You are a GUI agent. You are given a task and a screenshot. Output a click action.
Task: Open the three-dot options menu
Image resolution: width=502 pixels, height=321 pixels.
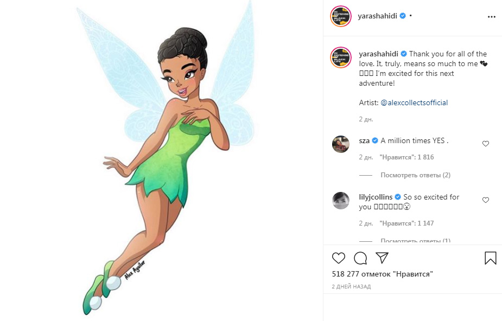[x=492, y=16]
